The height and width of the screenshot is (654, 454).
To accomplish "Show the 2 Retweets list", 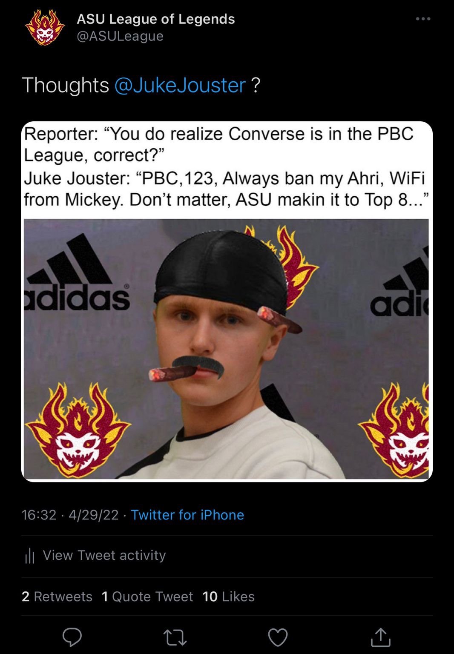I will tap(57, 597).
